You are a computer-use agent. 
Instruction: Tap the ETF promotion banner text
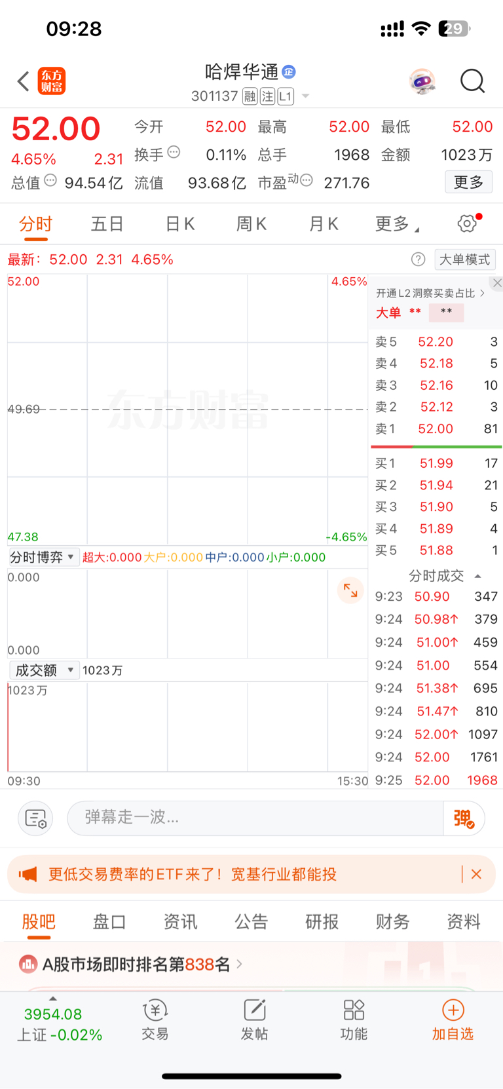coord(193,874)
